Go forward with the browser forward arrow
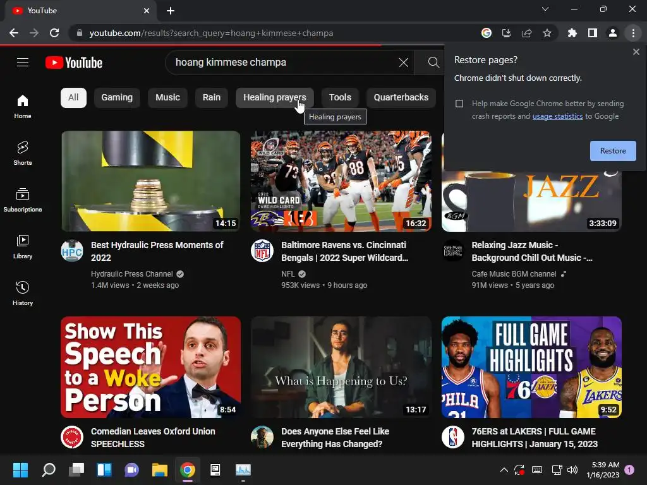 pyautogui.click(x=34, y=33)
